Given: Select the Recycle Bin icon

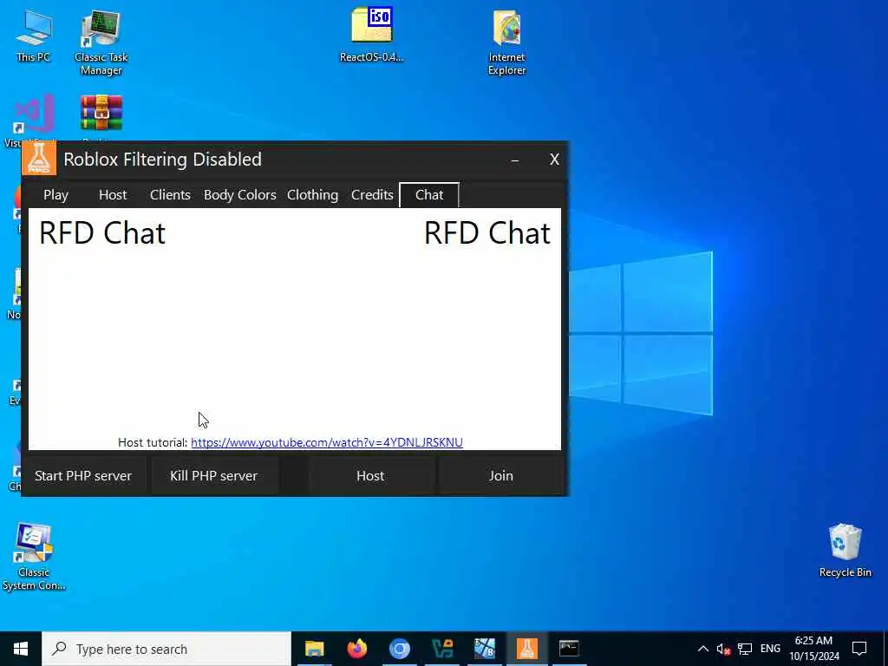Looking at the screenshot, I should [845, 550].
